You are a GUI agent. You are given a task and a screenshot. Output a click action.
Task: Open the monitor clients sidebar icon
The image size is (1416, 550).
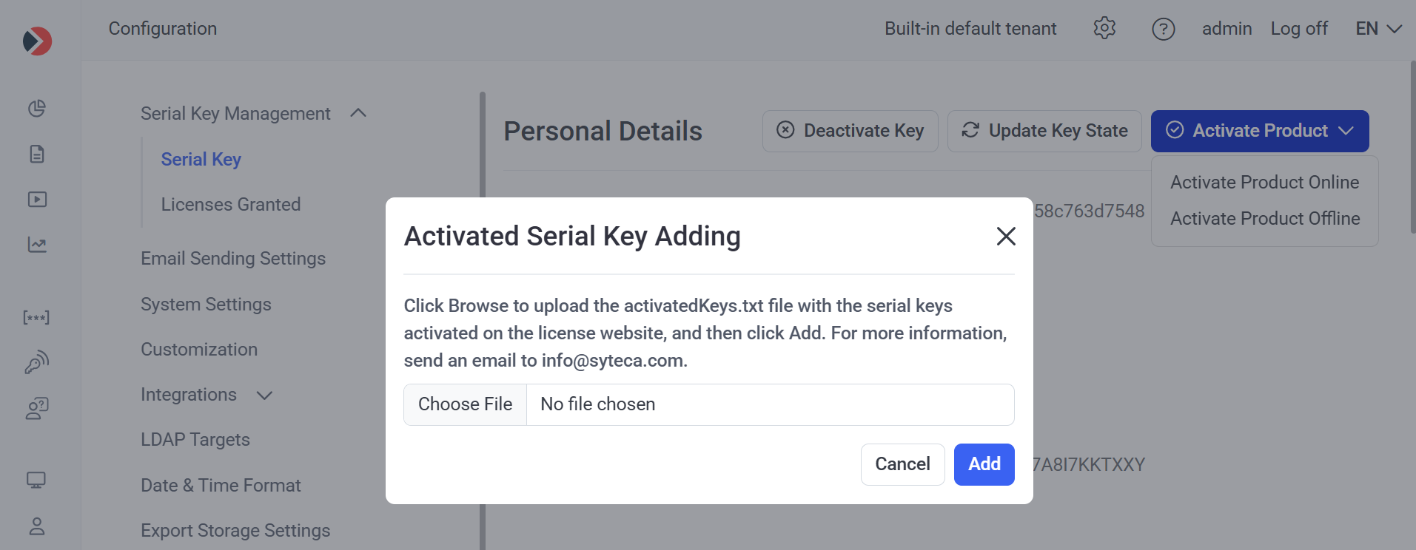36,481
